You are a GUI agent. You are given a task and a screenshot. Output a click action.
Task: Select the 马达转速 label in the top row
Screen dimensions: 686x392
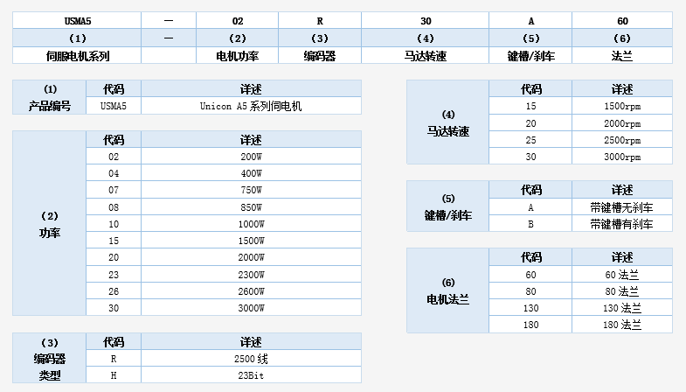click(x=426, y=55)
